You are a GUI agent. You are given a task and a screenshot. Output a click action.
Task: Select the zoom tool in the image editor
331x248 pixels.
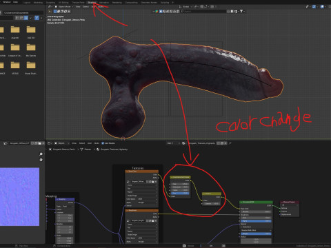[41, 154]
